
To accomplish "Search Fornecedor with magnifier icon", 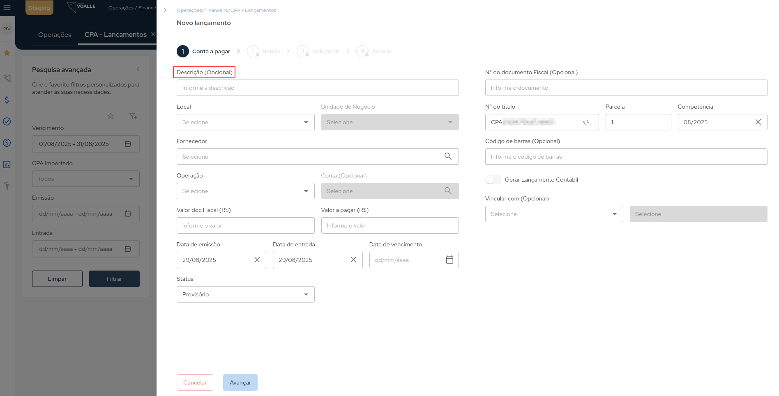I will pyautogui.click(x=448, y=157).
